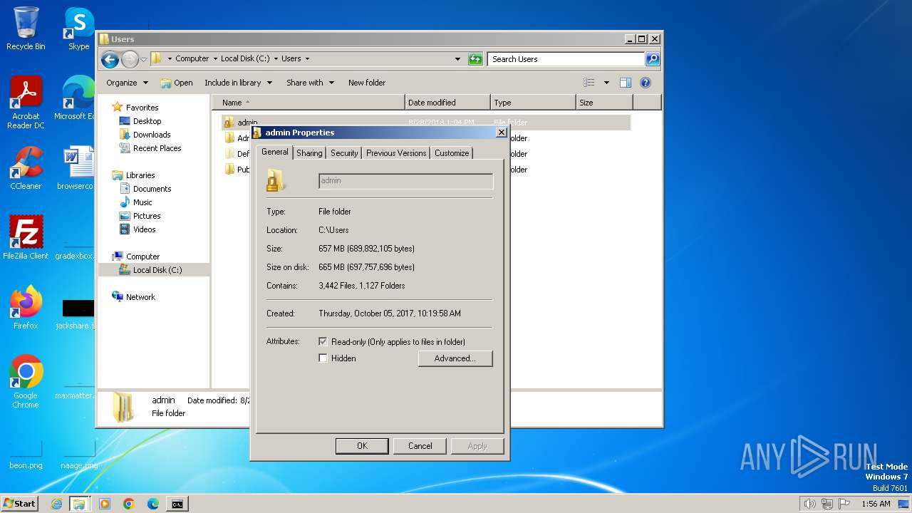Click the command prompt taskbar icon

pyautogui.click(x=177, y=504)
